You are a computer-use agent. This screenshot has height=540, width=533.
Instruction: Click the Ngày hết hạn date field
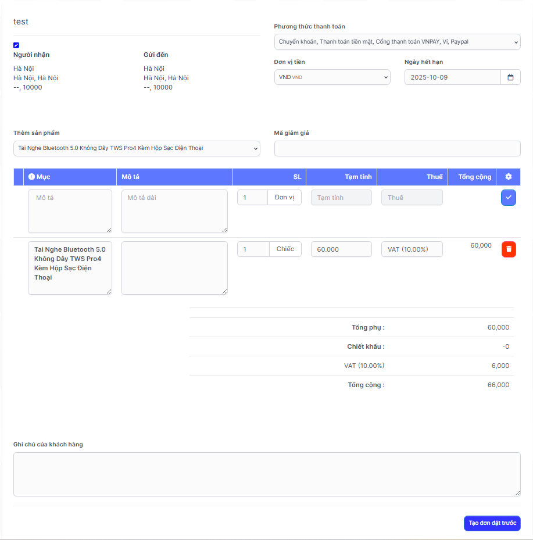point(452,77)
